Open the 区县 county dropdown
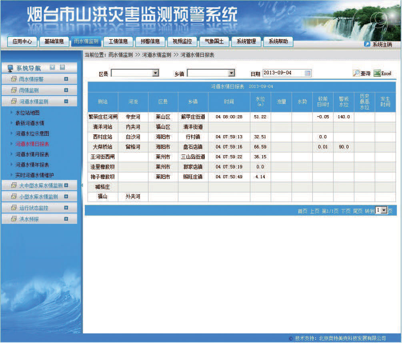This screenshot has height=343, width=402. (x=156, y=73)
